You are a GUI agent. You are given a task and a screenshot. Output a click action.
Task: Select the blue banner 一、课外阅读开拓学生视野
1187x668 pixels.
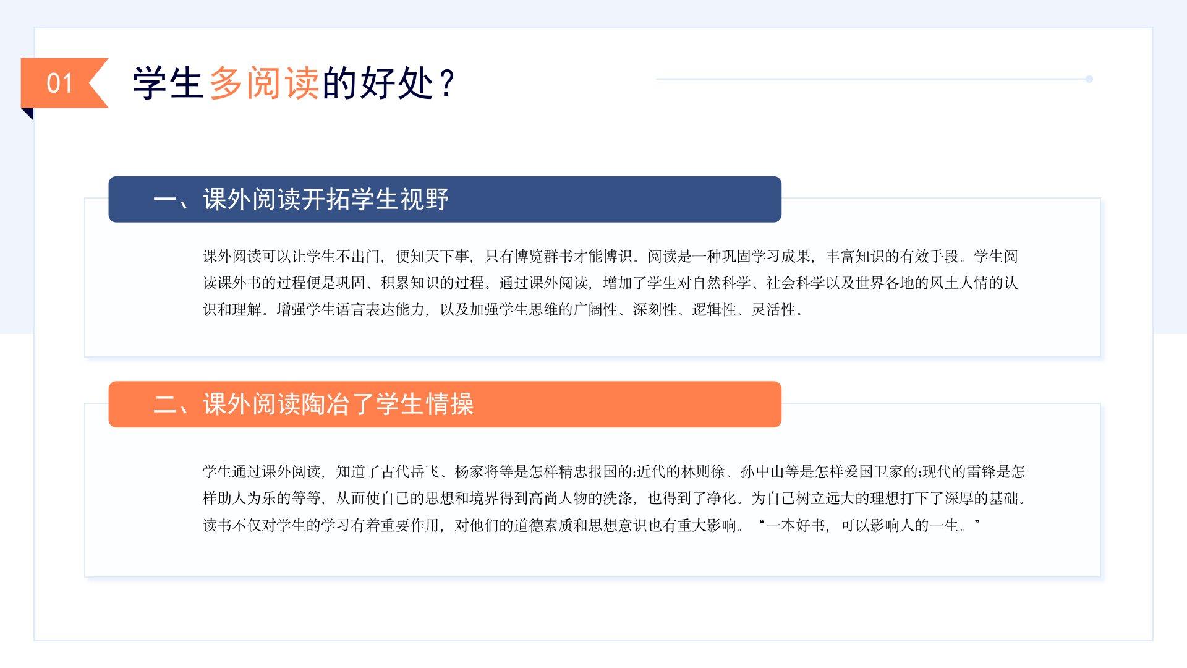[445, 199]
